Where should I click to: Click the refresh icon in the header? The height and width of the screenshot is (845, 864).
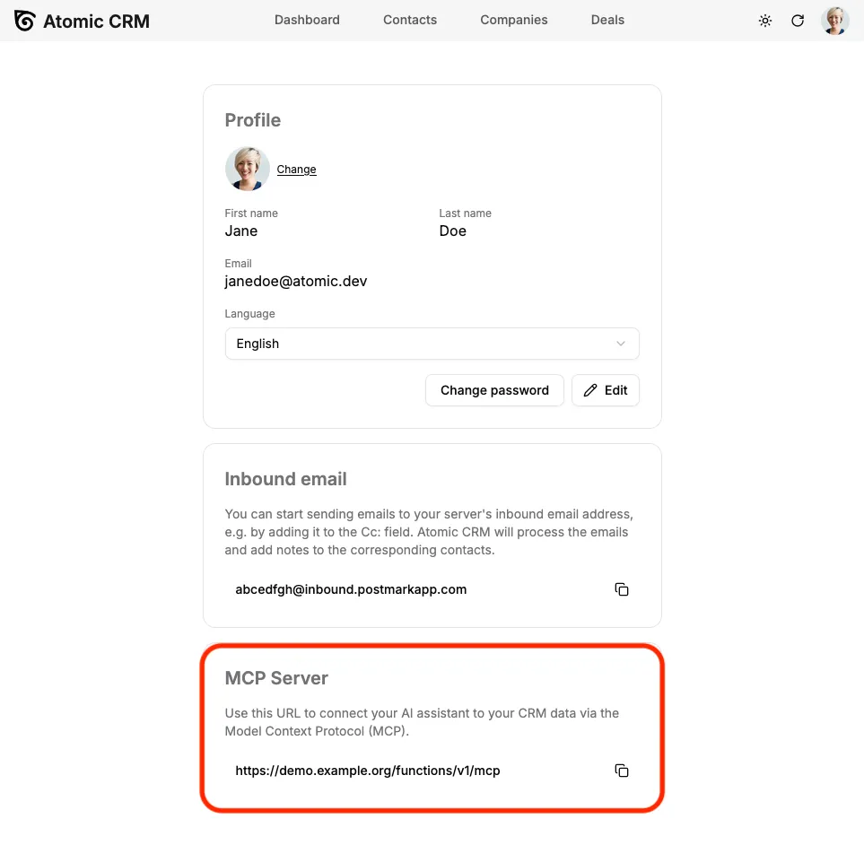tap(798, 20)
